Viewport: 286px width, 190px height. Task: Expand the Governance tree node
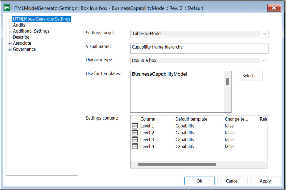click(x=10, y=49)
